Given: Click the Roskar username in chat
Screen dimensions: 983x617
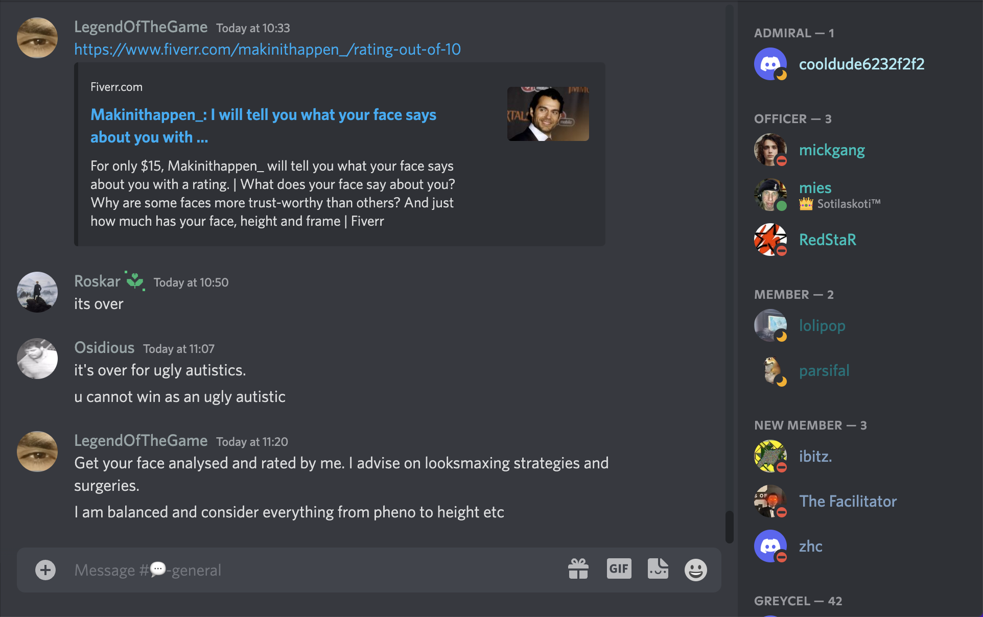Looking at the screenshot, I should 97,281.
